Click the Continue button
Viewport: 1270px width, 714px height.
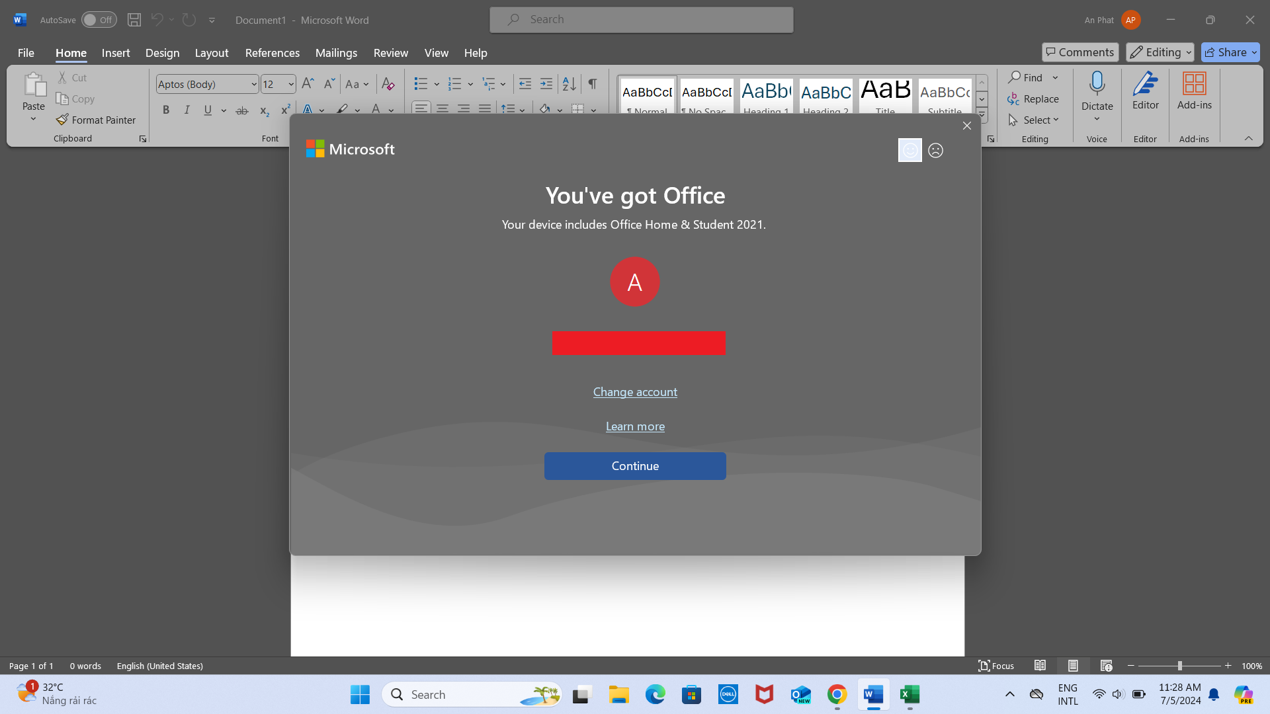tap(635, 466)
